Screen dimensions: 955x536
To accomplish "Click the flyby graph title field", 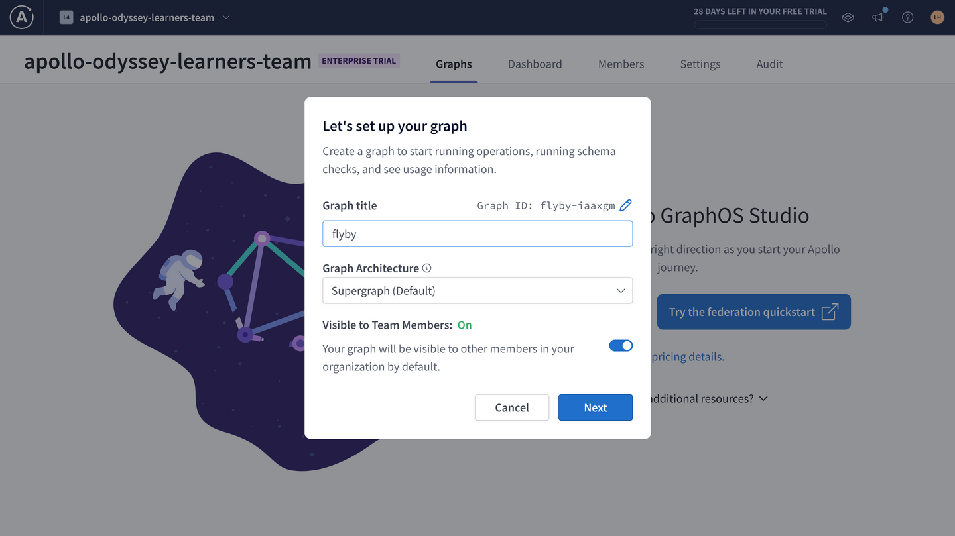I will [x=477, y=233].
